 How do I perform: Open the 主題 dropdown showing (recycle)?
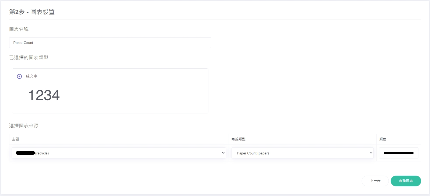tap(118, 153)
